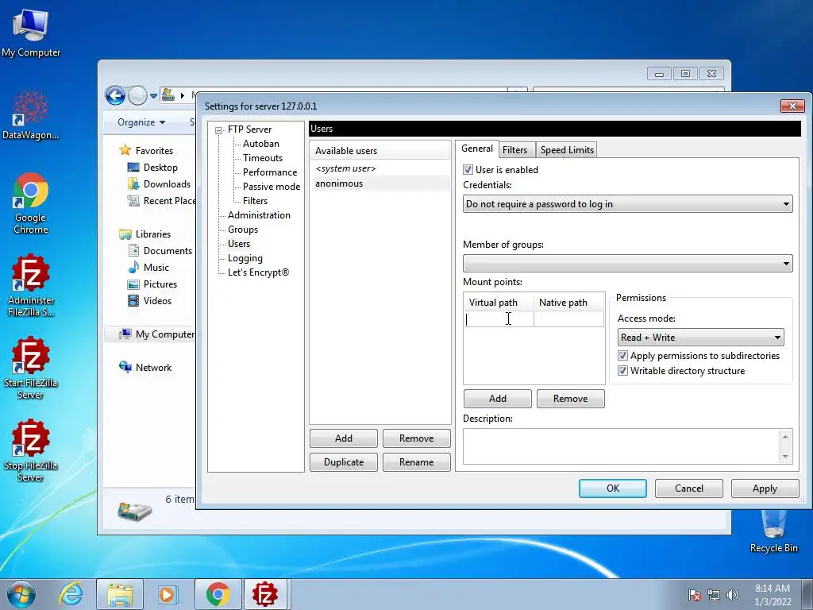
Task: Select Videos library in Explorer
Action: (150, 301)
